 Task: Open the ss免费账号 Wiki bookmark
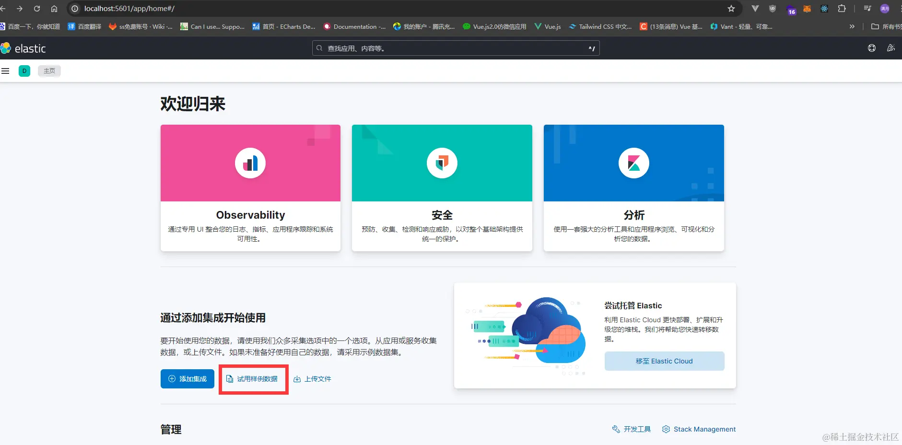141,26
